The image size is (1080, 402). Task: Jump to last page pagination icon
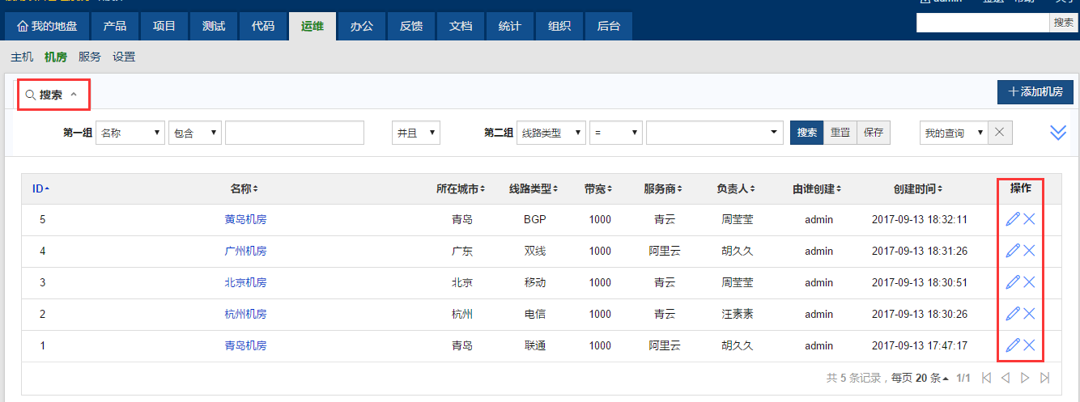[1044, 378]
